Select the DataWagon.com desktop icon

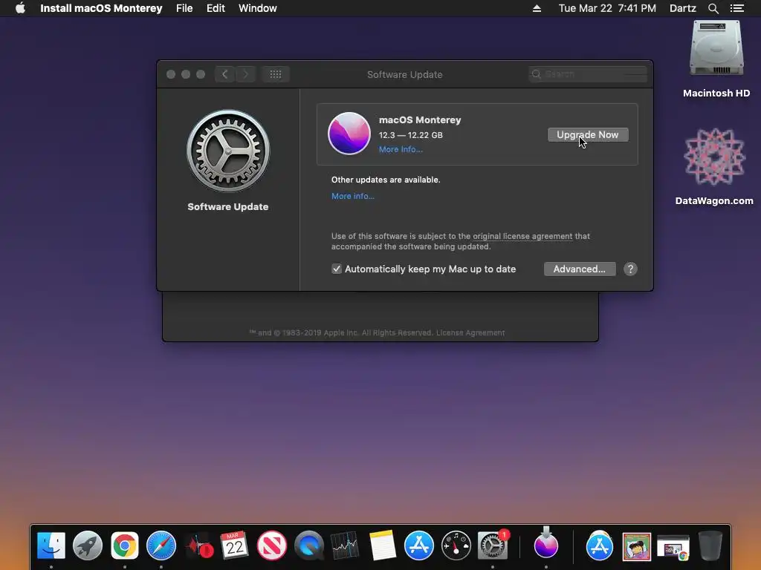[714, 167]
